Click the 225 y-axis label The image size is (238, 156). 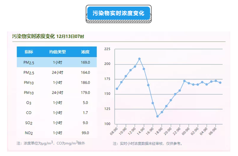point(107,49)
